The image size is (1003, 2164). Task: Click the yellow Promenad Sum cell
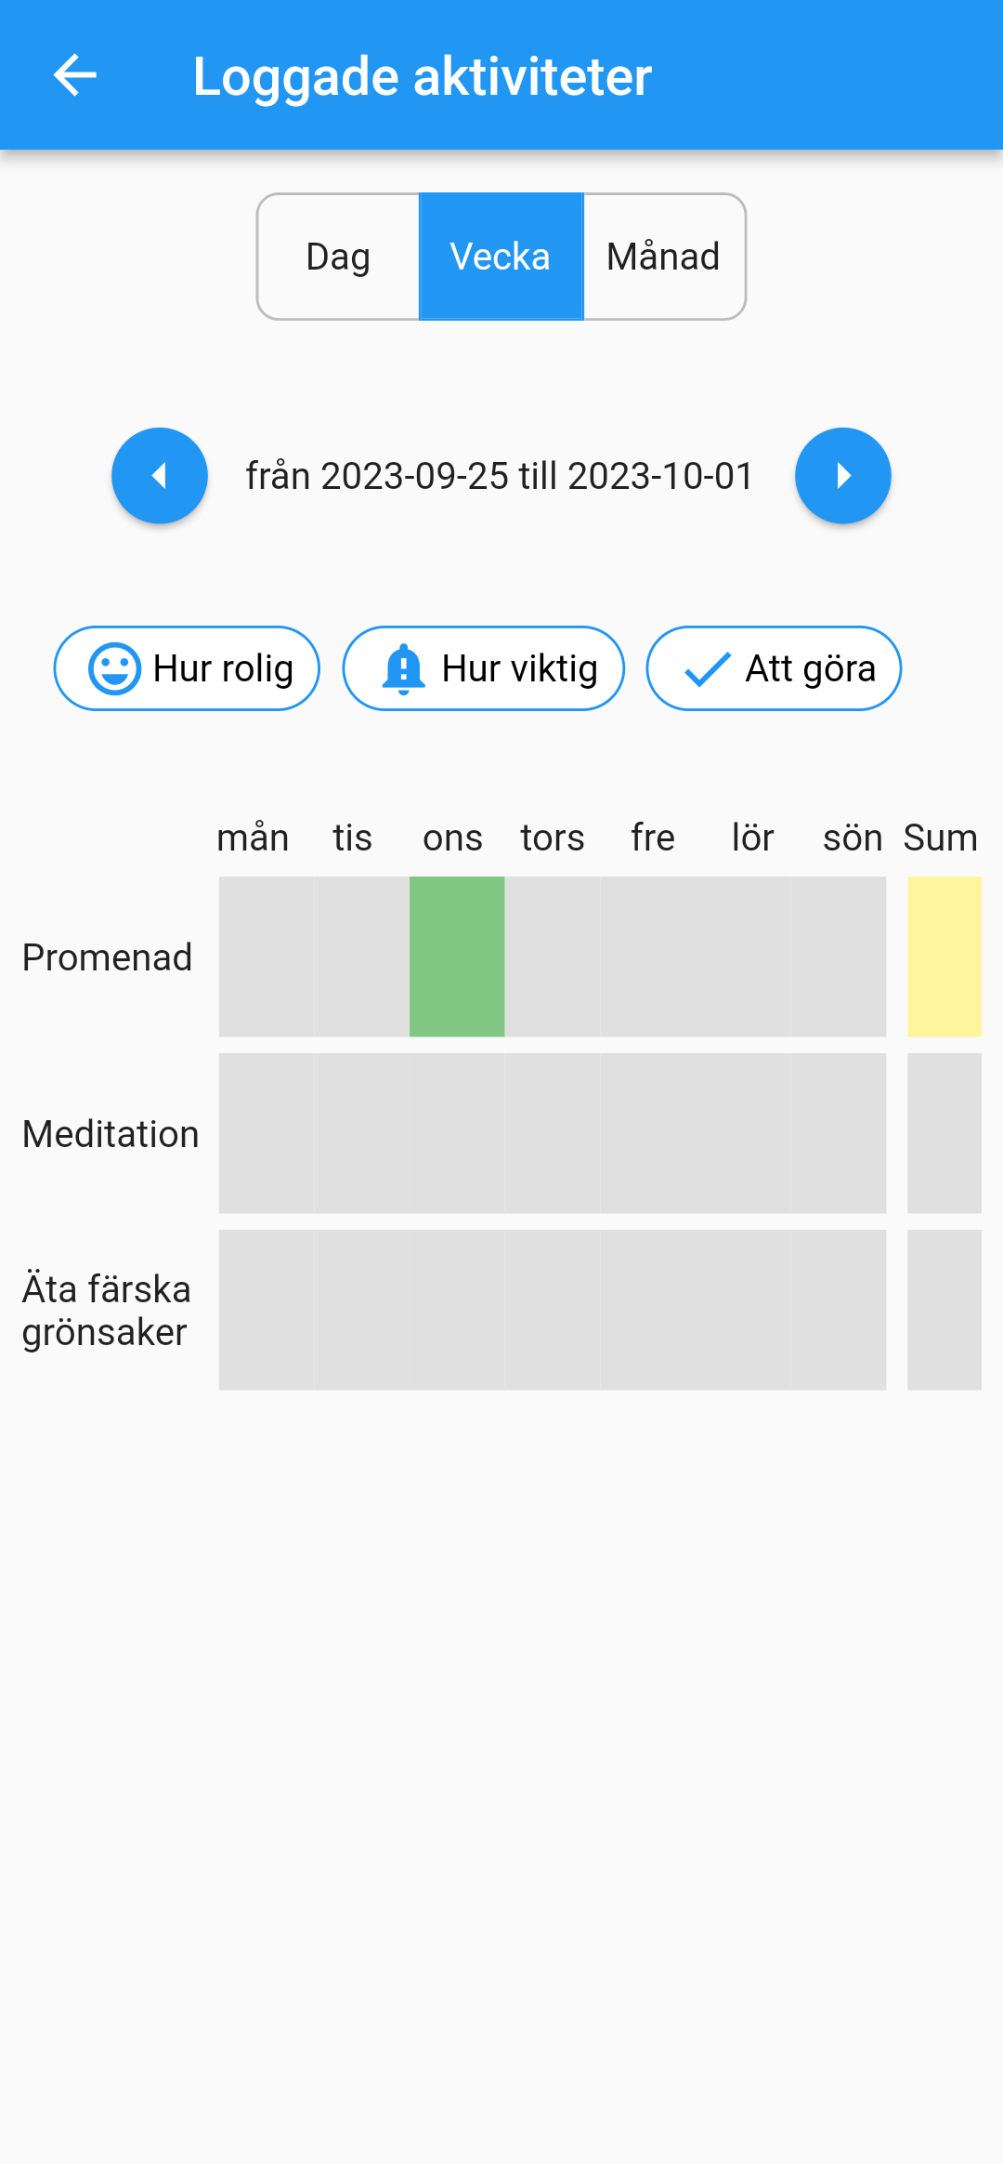944,957
